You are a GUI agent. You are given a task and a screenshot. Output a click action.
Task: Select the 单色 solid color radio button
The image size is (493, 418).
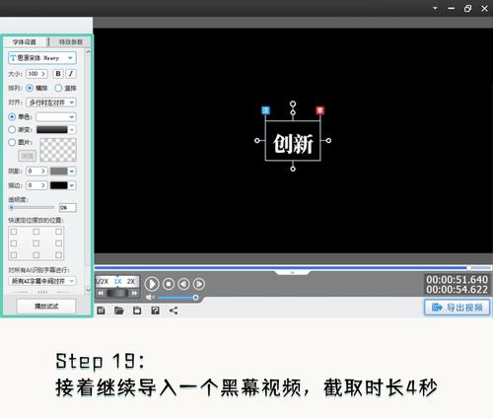click(x=12, y=116)
